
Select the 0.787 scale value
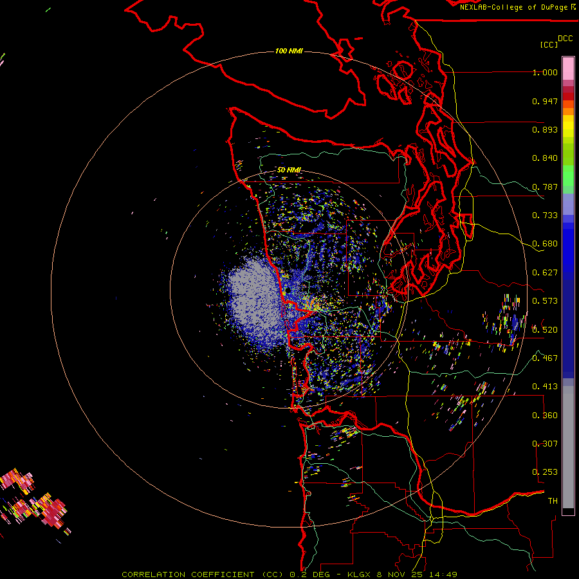tap(545, 187)
